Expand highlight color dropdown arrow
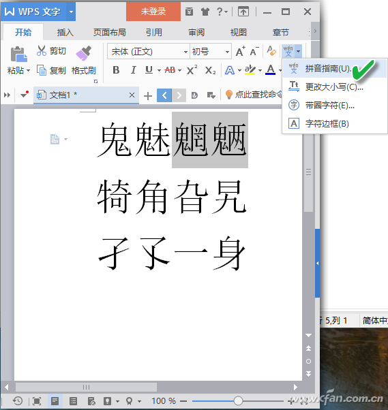The width and height of the screenshot is (388, 410). click(260, 70)
